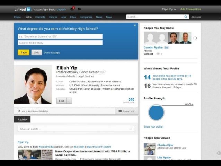The width and height of the screenshot is (221, 166).
Task: Click Share your profile link
Action: [x=154, y=126]
